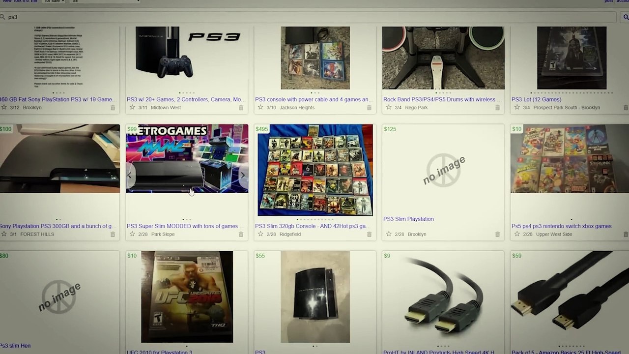Show next photo of RetroGames listing

tap(243, 175)
